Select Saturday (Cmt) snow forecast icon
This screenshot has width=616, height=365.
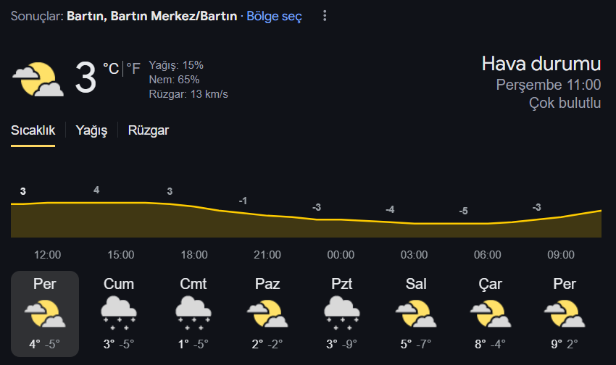(x=193, y=313)
